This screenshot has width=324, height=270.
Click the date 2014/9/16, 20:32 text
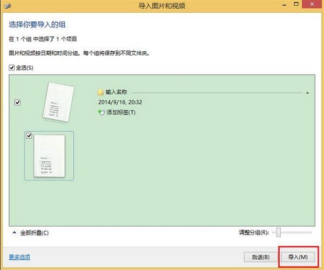coord(120,102)
